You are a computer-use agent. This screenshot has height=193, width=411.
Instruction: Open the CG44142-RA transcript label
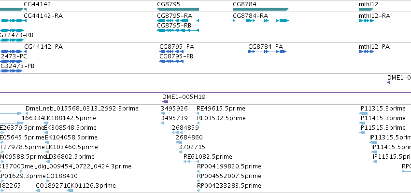point(43,16)
